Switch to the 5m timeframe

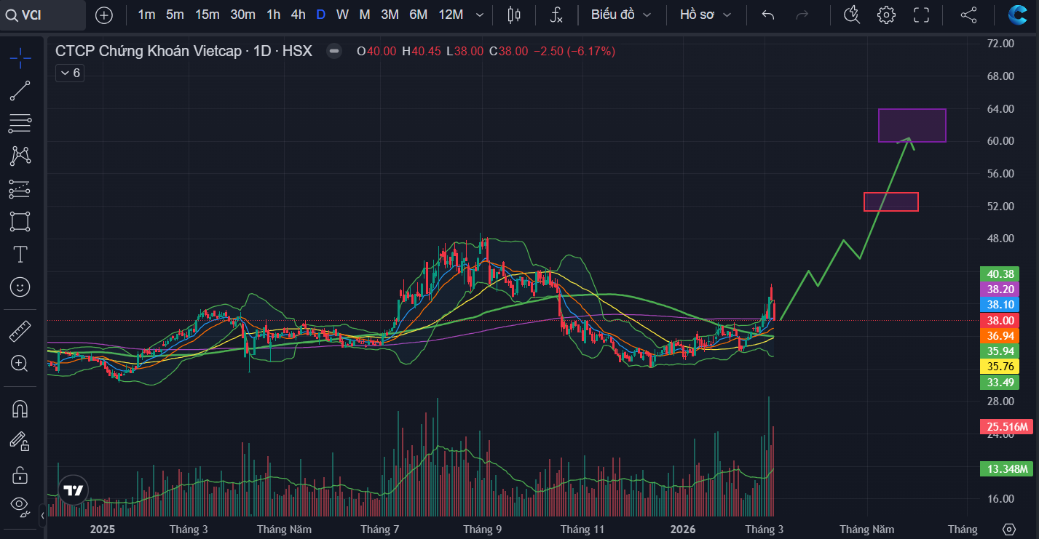[175, 15]
